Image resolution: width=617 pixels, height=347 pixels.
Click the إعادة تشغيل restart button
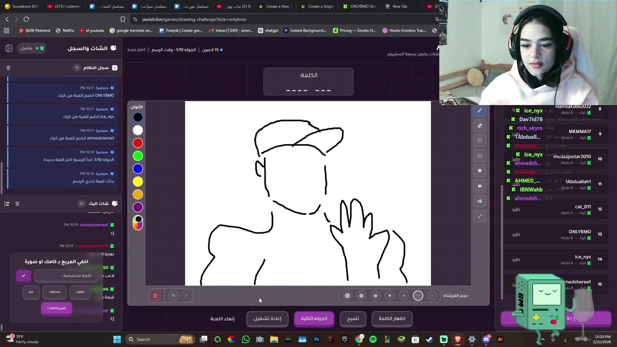tap(267, 319)
